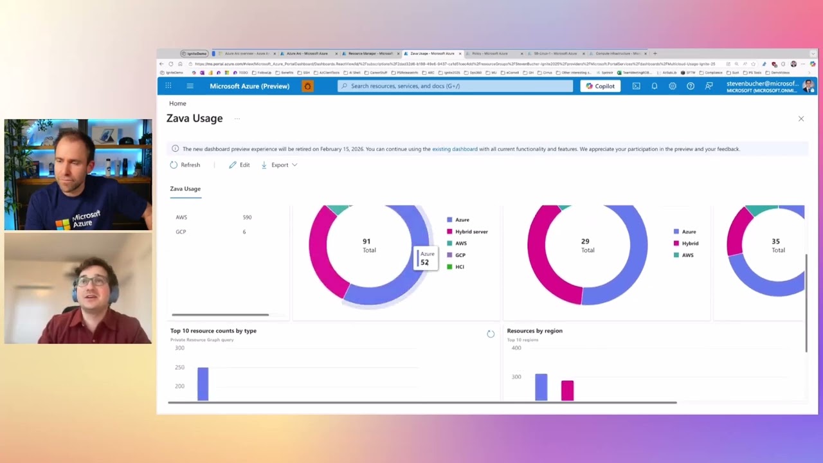This screenshot has width=823, height=463.
Task: Switch to Policy browser tab
Action: [493, 53]
